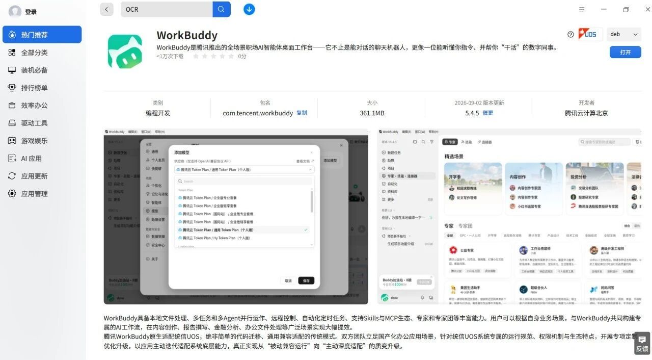Click the OCR search input field

167,9
